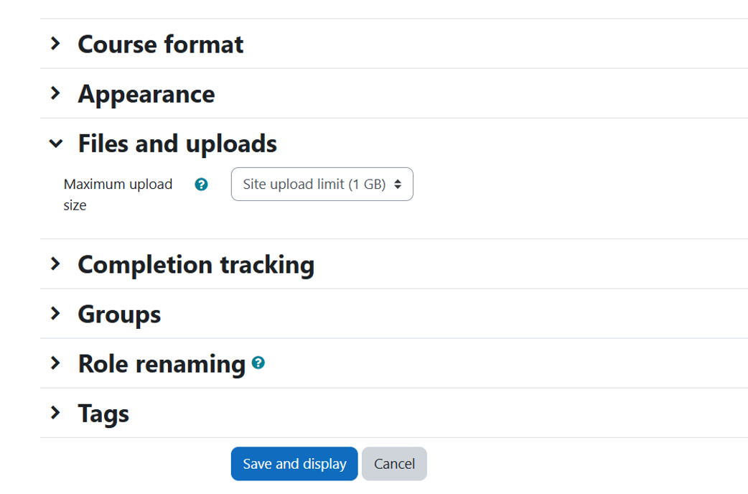Expand Course format using its chevron arrow

(55, 45)
